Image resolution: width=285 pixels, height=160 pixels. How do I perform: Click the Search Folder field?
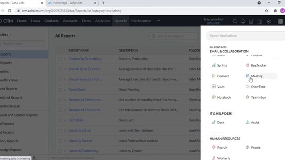[21, 44]
